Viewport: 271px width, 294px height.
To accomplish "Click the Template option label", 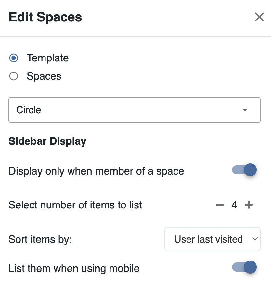I will 48,58.
